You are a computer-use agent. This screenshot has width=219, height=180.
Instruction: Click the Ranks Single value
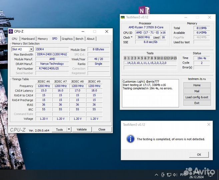98,64
